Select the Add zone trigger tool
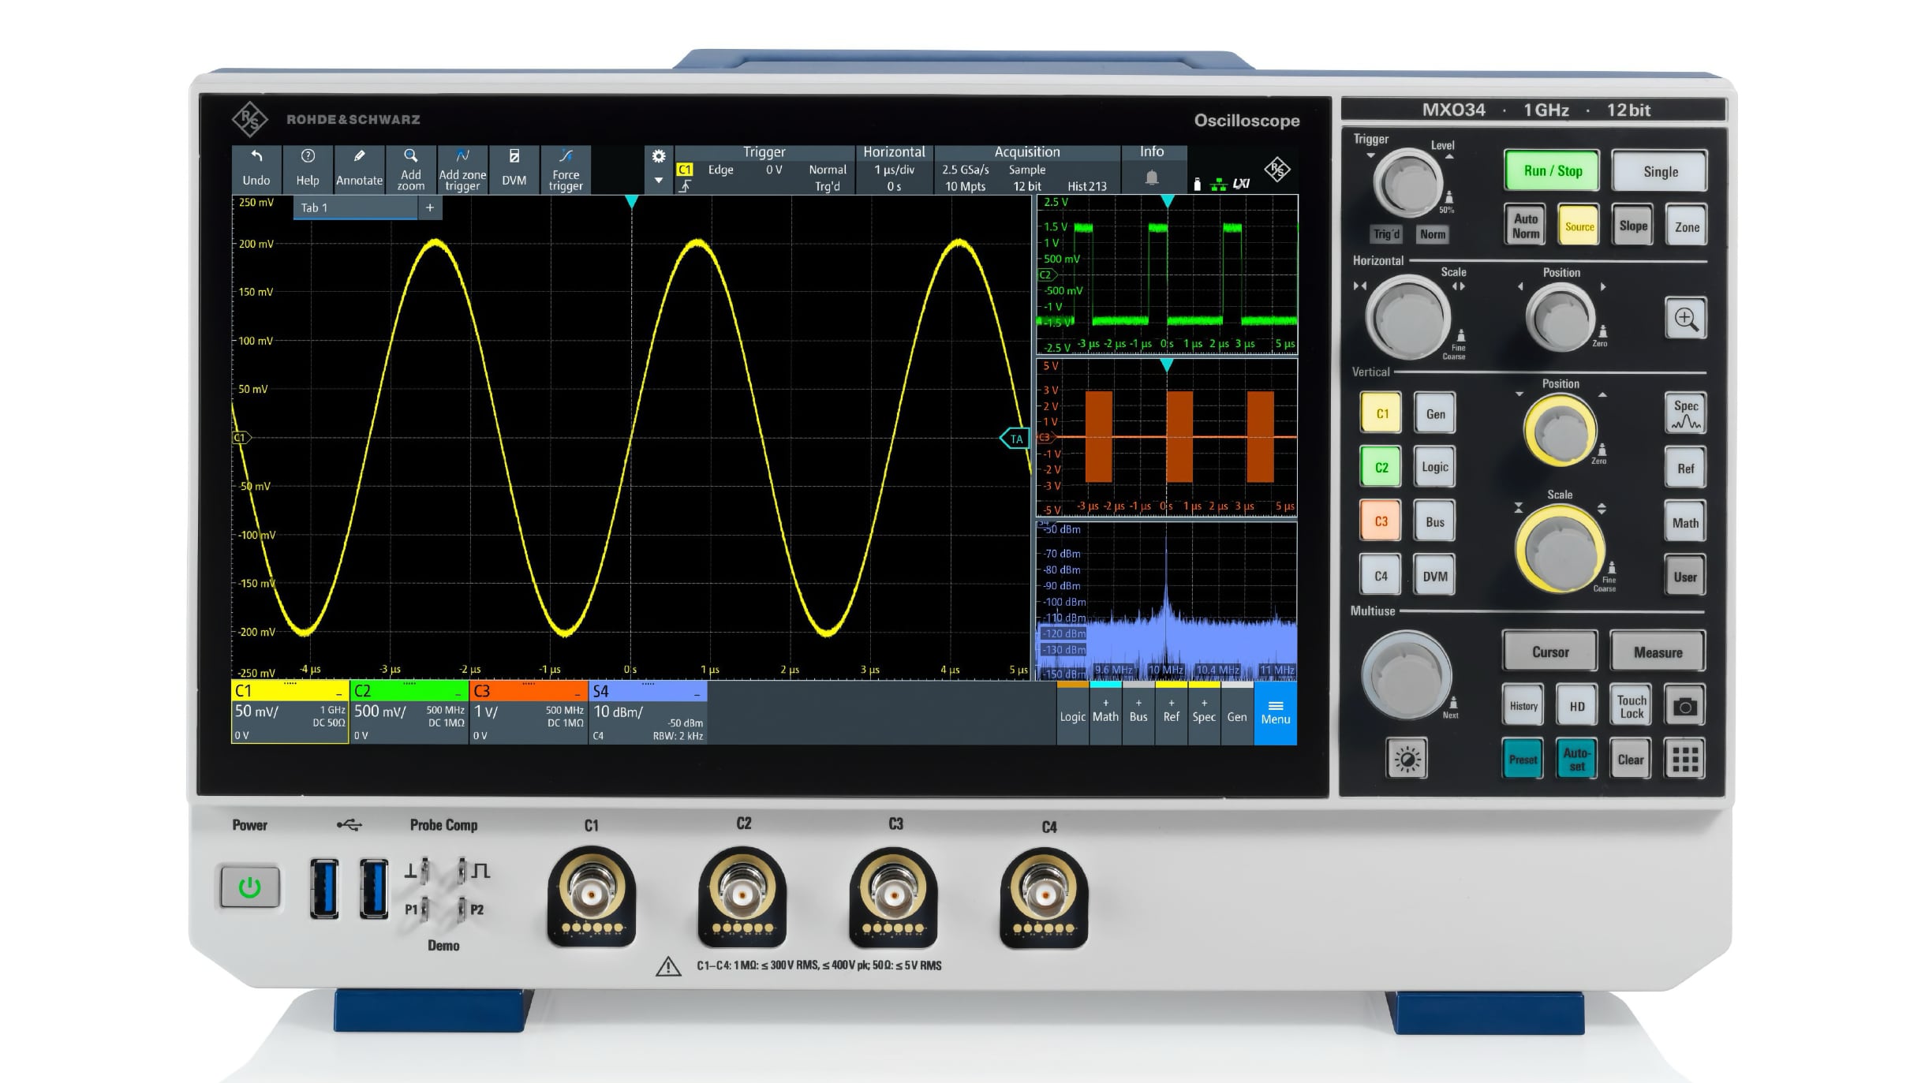Viewport: 1925px width, 1083px height. [x=462, y=169]
